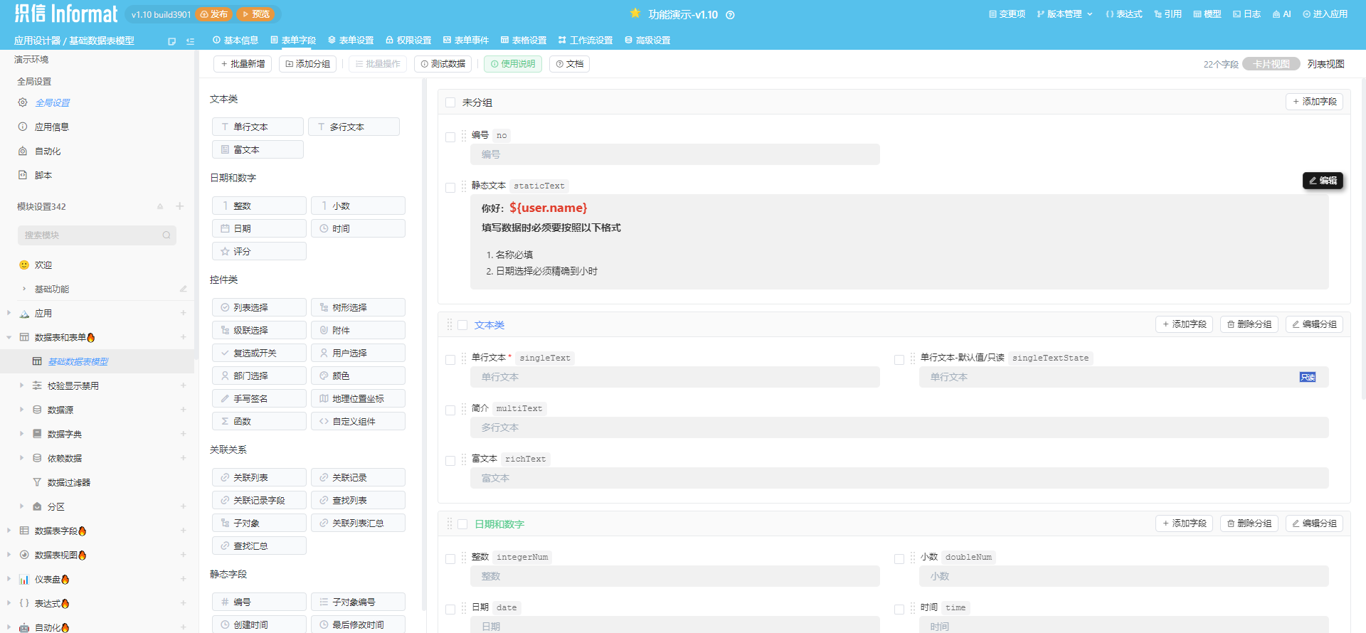Add a 颜色 color control
This screenshot has height=633, width=1366.
tap(358, 376)
